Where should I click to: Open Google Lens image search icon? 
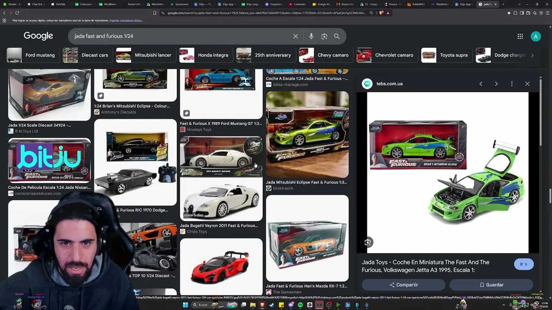point(324,36)
